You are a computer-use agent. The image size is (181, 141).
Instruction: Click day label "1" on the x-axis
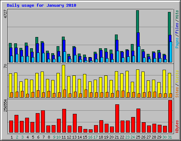pos(12,137)
